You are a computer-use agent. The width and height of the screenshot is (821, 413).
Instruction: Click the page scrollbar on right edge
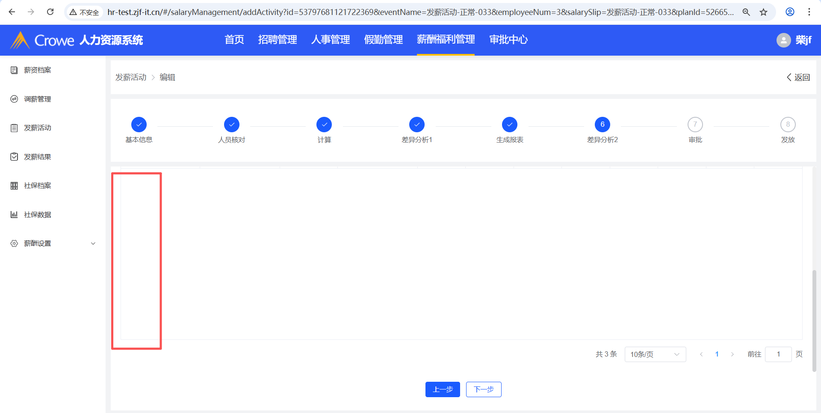[x=814, y=321]
